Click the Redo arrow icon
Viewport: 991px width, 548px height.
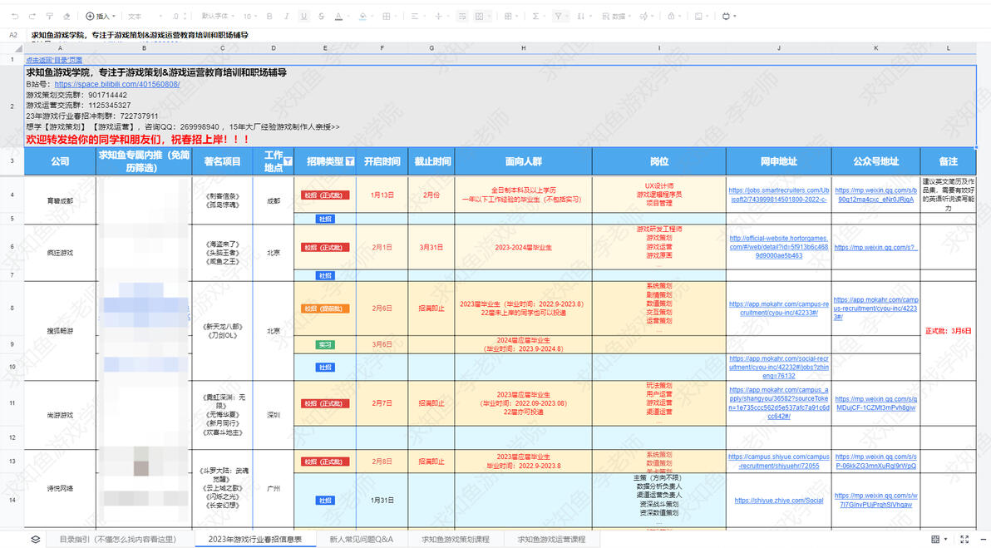(x=32, y=17)
